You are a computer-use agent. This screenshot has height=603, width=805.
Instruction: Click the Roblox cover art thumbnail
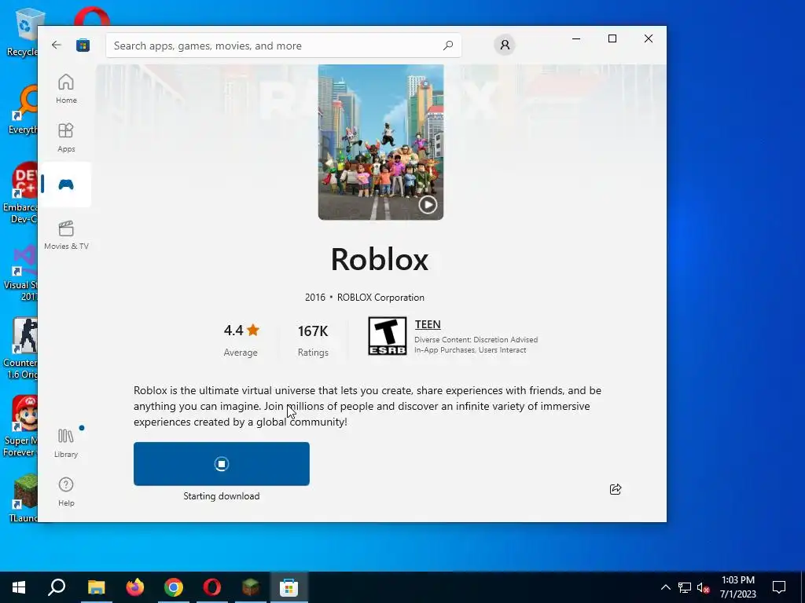click(380, 142)
